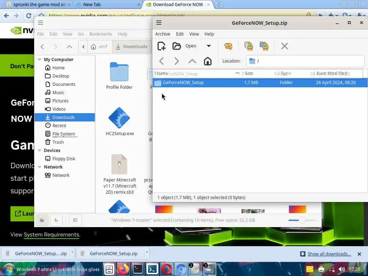
Task: Open Bookmarks menu in file manager
Action: point(101,34)
